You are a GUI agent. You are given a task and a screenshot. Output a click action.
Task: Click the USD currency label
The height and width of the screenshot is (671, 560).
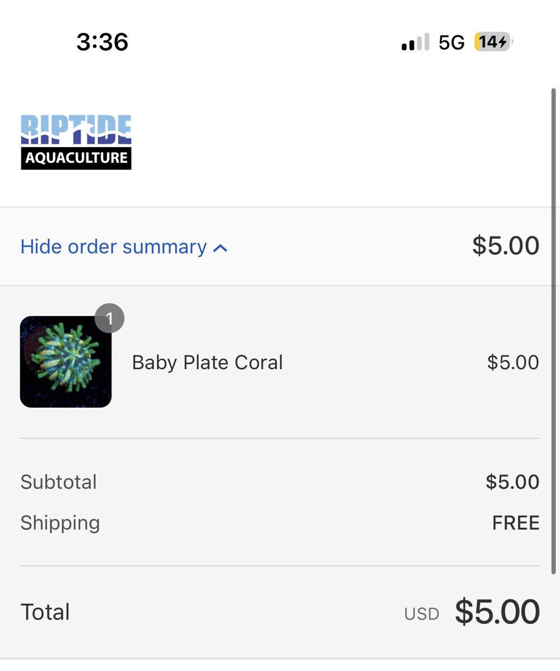tap(422, 614)
